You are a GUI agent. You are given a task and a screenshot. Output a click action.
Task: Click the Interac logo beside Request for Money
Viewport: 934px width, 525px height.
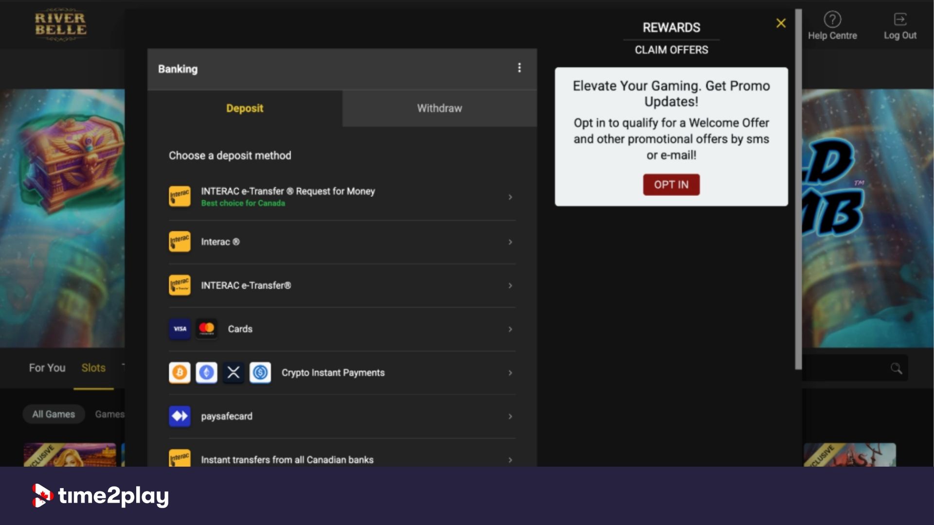pyautogui.click(x=180, y=196)
